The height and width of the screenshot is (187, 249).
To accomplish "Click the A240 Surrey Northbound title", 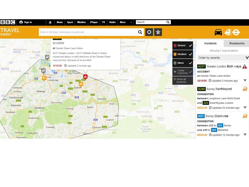I will pyautogui.click(x=215, y=89).
